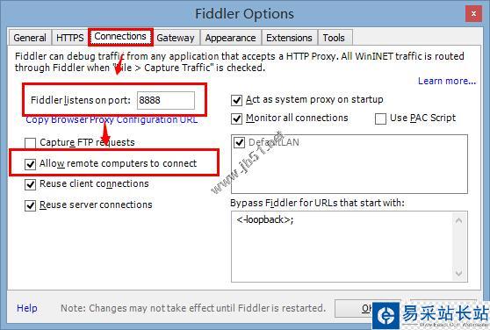Click the Fiddler listens on port field
Screen dimensions: 490x330
[166, 100]
